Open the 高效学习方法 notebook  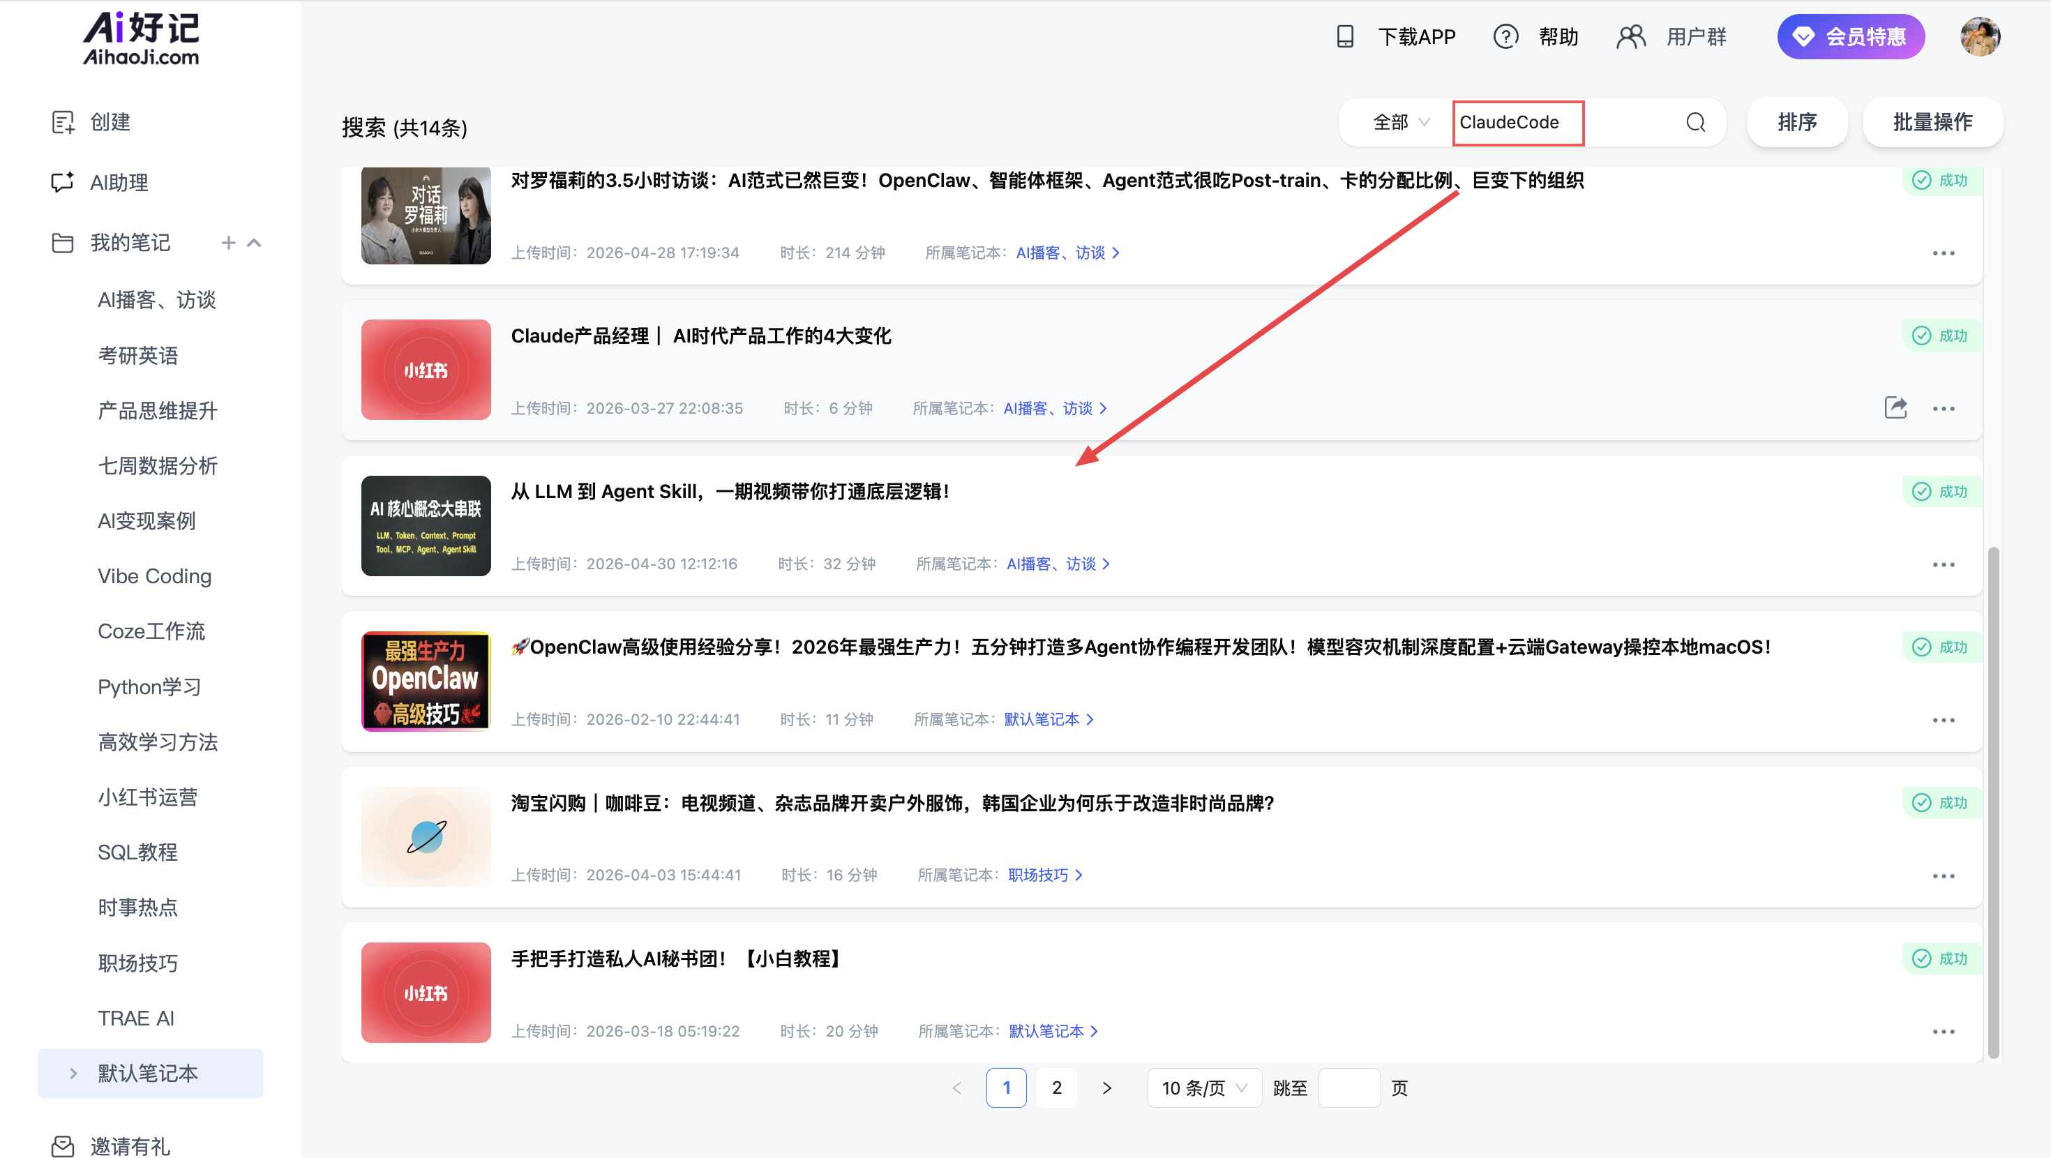point(158,742)
